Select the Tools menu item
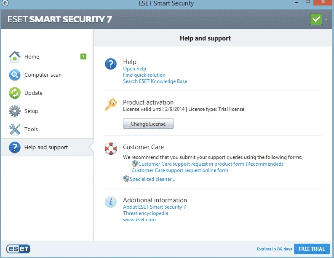334x258 pixels. click(47, 129)
